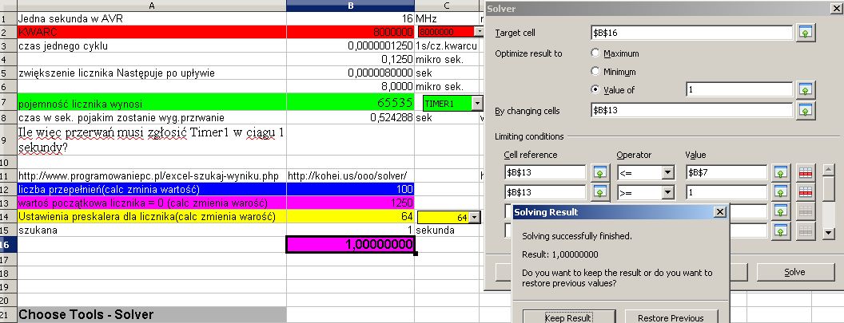This screenshot has width=844, height=323.
Task: Click the By changing cells input field
Action: click(691, 111)
